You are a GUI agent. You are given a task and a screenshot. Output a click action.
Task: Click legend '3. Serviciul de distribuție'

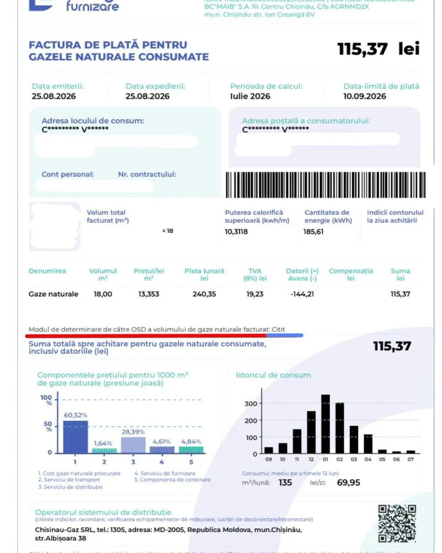(x=70, y=487)
